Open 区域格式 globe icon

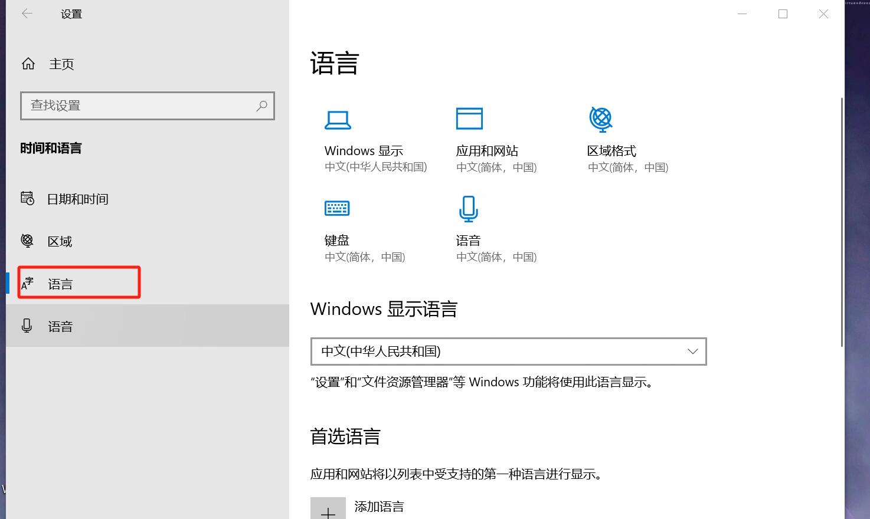tap(601, 119)
